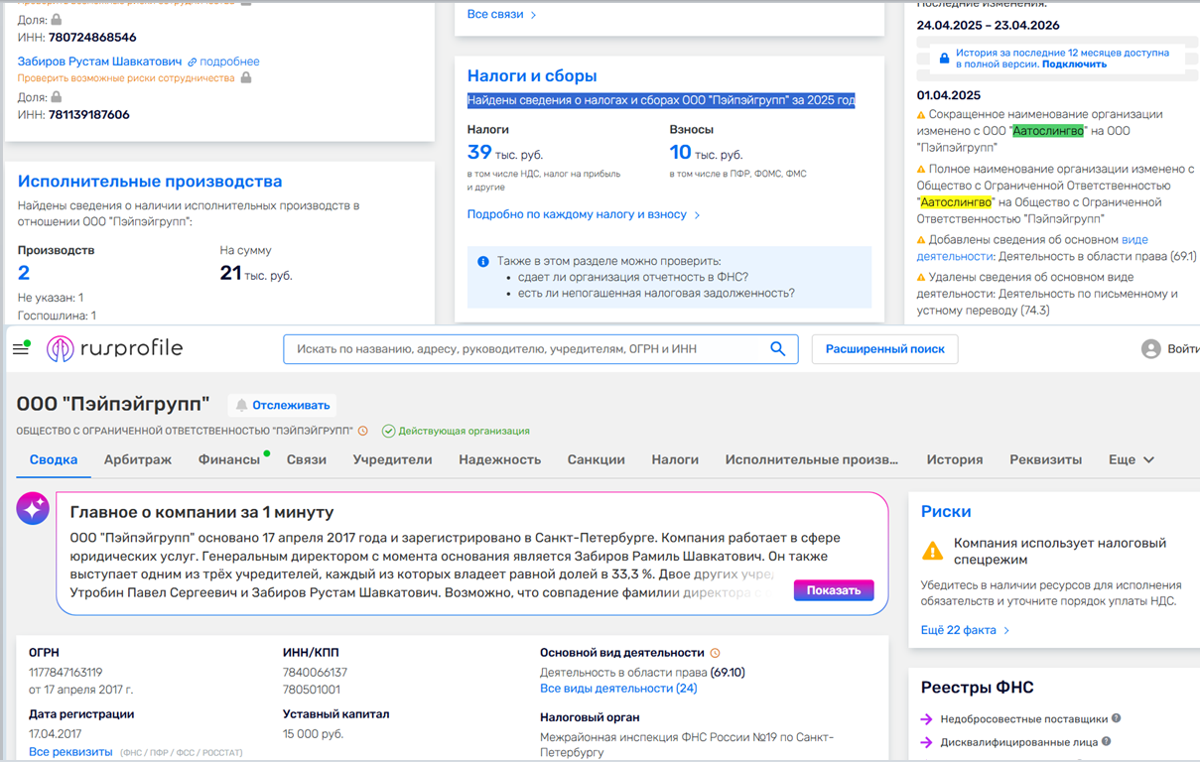Open the hamburger menu icon
This screenshot has height=762, width=1200.
[x=20, y=348]
